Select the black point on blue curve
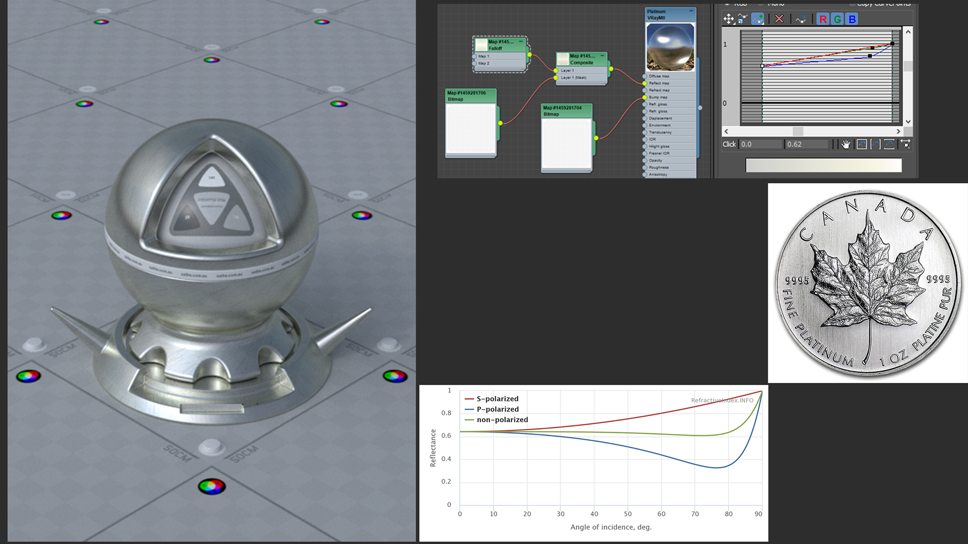 pos(870,56)
